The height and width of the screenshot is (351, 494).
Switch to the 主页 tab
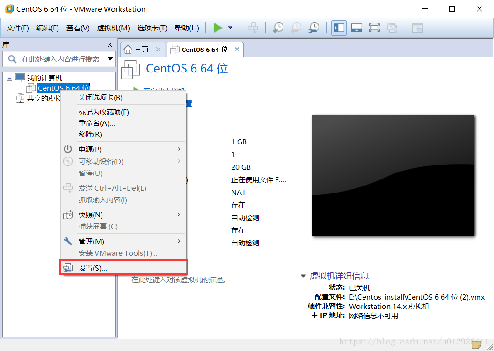[142, 50]
